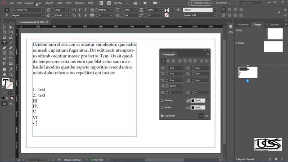This screenshot has width=288, height=162.
Task: Select the command.indd document tab
Action: [31, 22]
